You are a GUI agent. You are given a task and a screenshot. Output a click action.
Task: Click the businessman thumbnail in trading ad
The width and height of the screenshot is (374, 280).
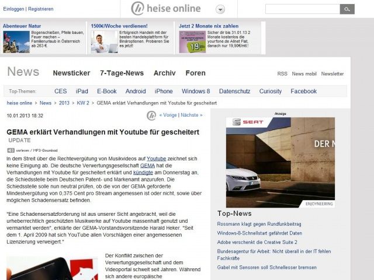pos(104,42)
